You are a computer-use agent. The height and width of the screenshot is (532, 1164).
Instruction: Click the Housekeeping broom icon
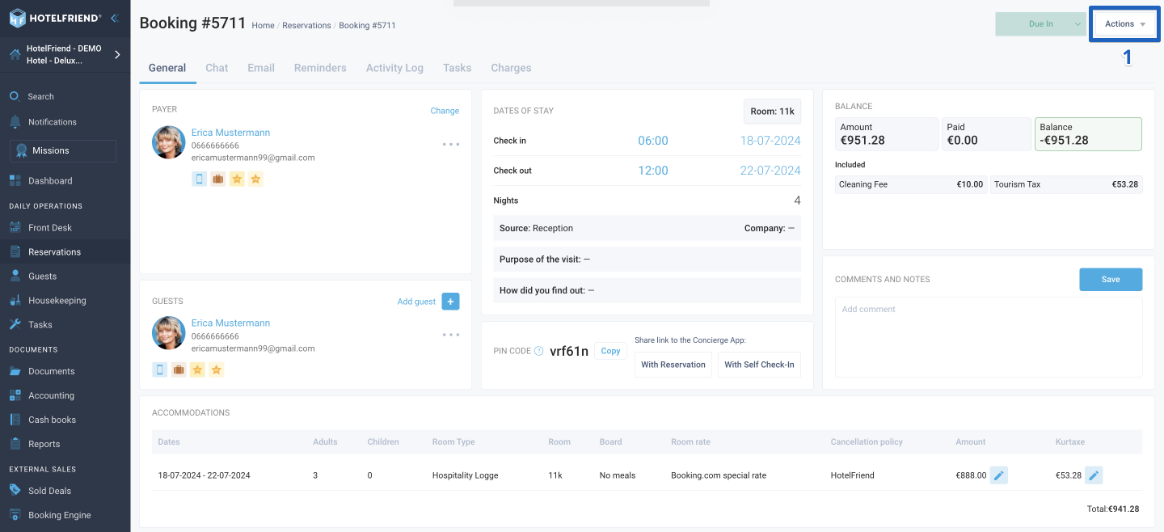pos(15,300)
